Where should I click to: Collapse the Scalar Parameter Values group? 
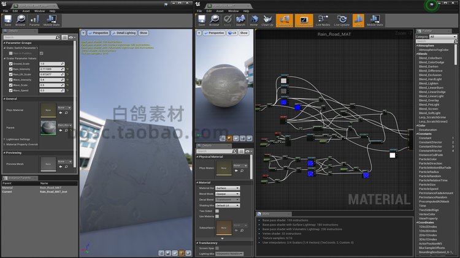(x=4, y=58)
